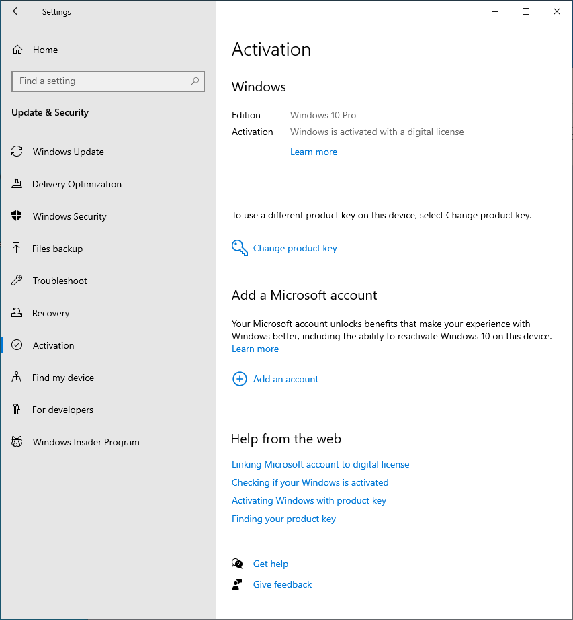The image size is (573, 620).
Task: Select Windows Security in sidebar
Action: 70,216
